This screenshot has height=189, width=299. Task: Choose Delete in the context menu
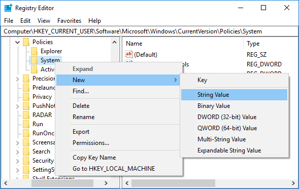coord(118,106)
